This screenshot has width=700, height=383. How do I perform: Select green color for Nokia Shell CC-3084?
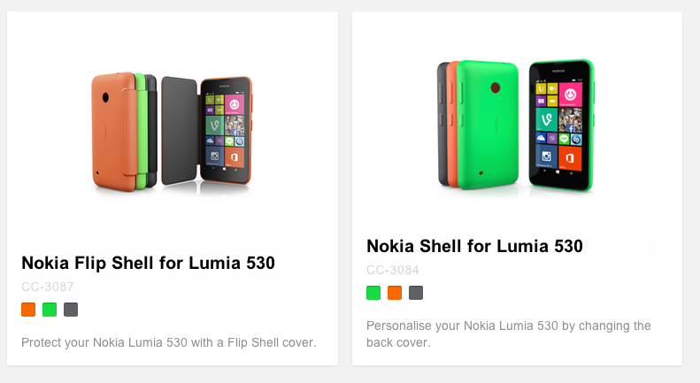tap(373, 293)
